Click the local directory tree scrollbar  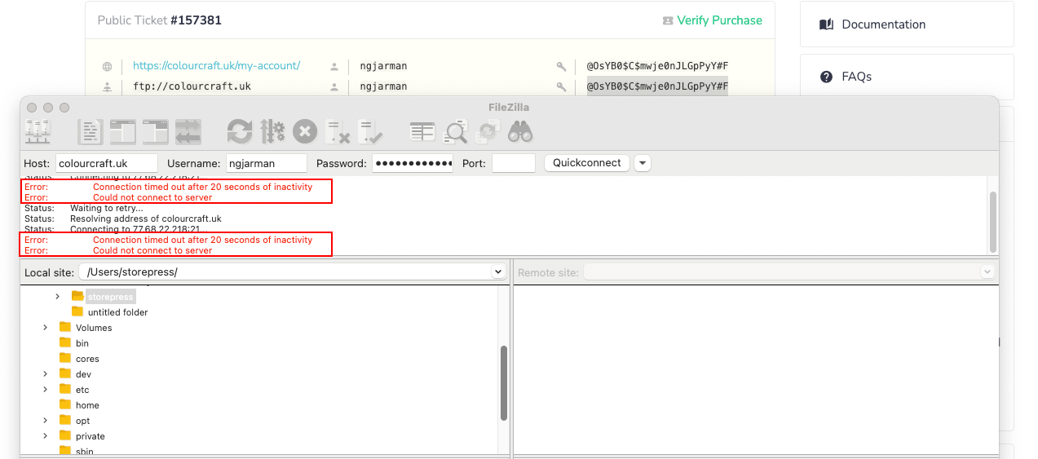[x=504, y=383]
